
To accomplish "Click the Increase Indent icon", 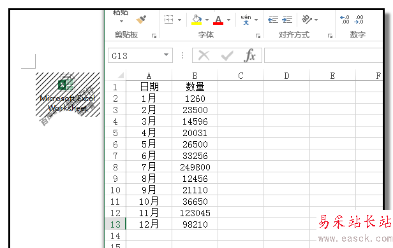I will pyautogui.click(x=287, y=20).
